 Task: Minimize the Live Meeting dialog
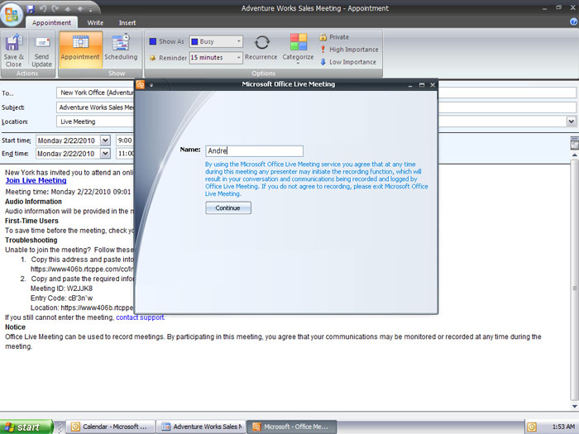pyautogui.click(x=410, y=85)
